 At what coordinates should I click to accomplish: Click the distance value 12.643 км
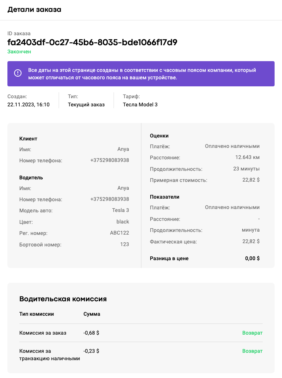coord(247,157)
